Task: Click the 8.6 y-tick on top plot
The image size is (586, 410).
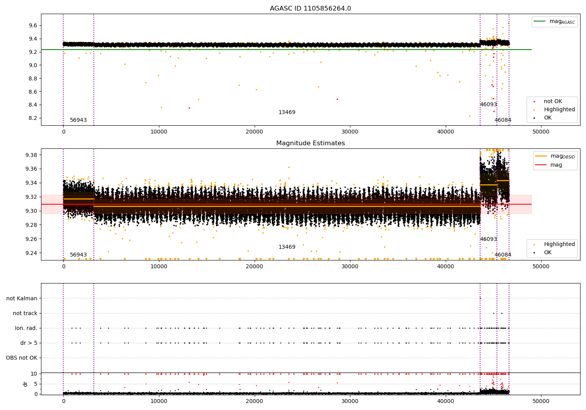Action: (x=33, y=92)
